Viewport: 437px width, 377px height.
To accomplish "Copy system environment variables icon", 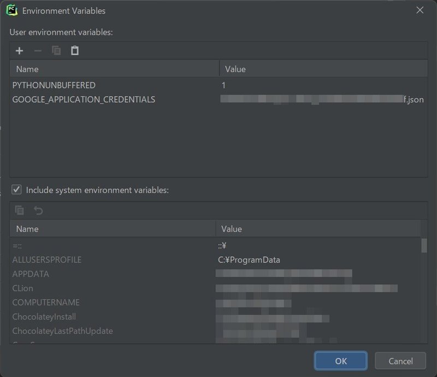I will point(19,210).
